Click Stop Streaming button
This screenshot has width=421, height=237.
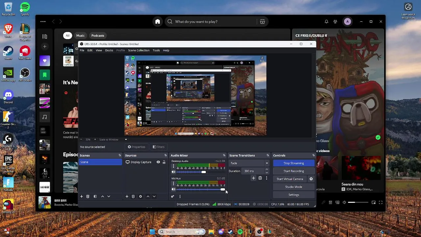(x=294, y=163)
